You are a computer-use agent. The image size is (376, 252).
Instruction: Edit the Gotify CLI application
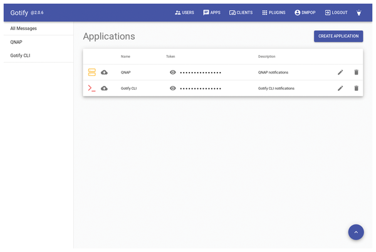pos(340,88)
